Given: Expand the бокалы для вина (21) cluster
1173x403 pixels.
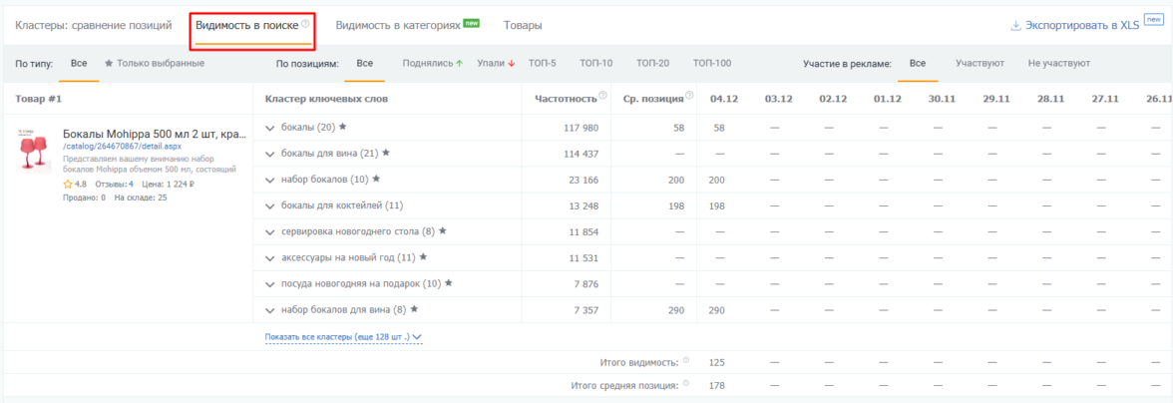Looking at the screenshot, I should (270, 154).
